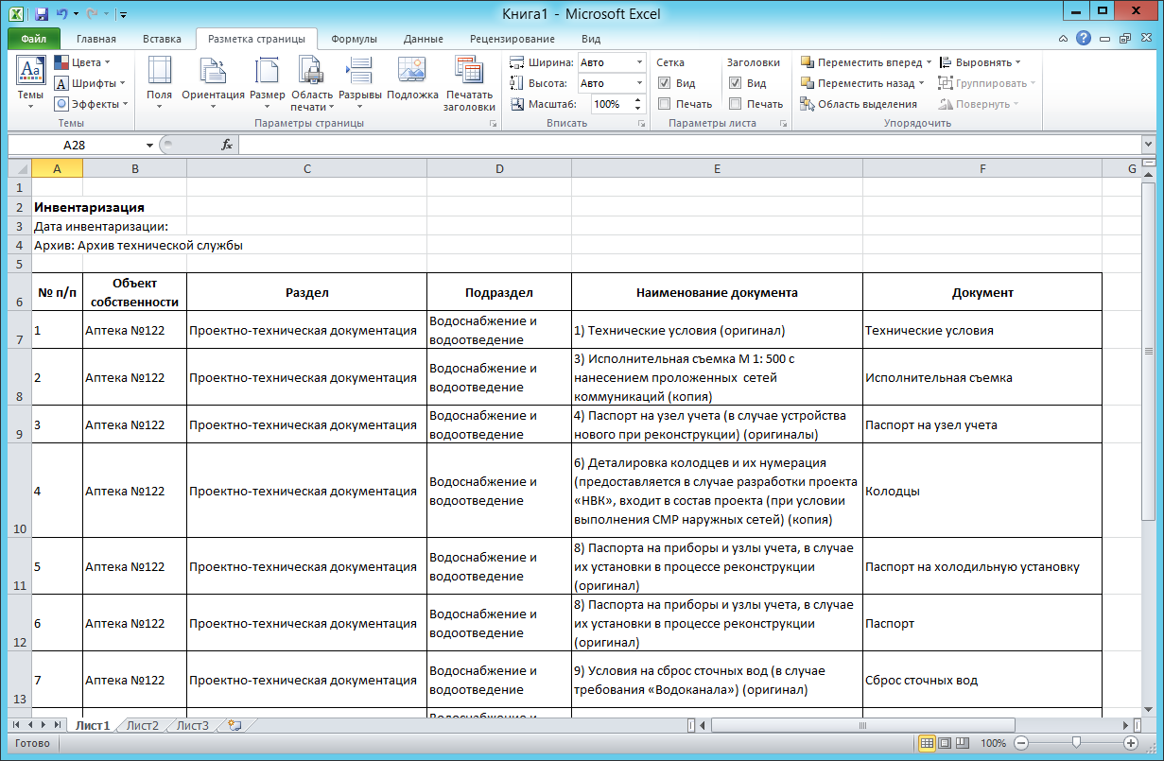Switch to the Insert (Вставка) tab
Viewport: 1164px width, 761px height.
(162, 39)
